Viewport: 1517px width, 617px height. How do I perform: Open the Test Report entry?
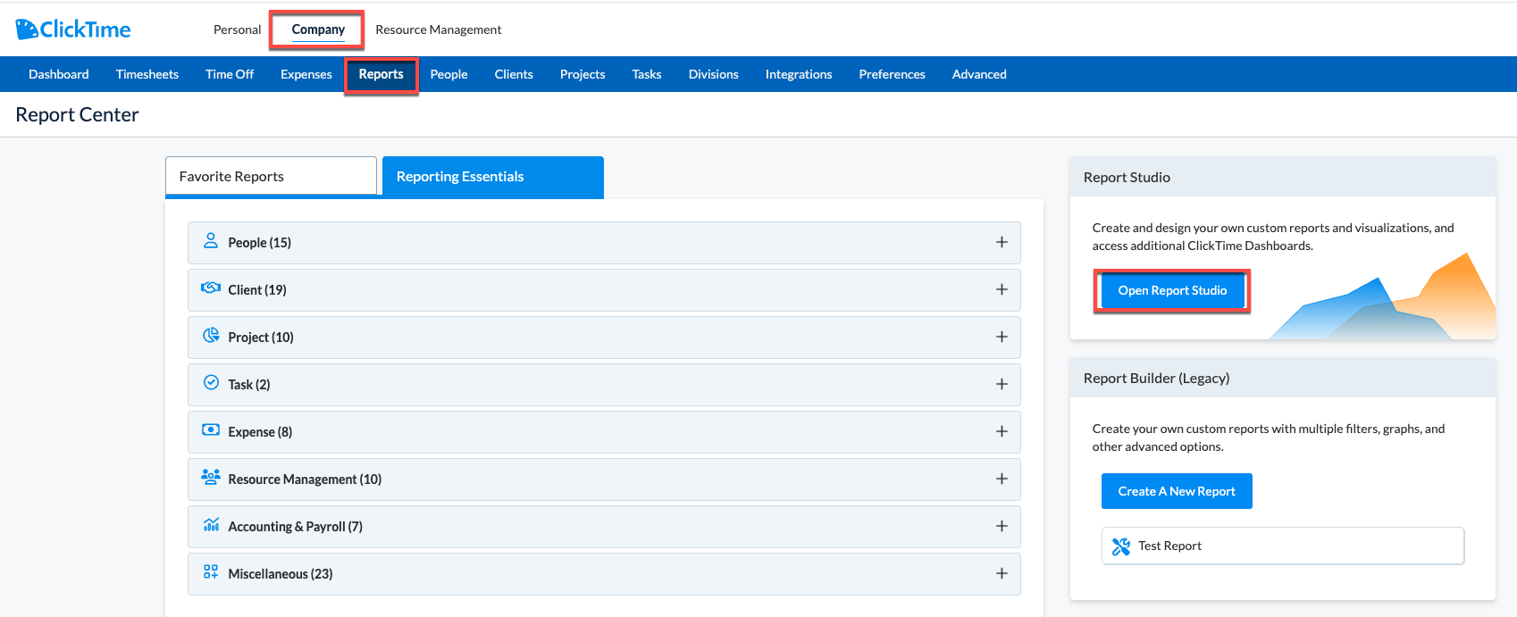[1283, 546]
